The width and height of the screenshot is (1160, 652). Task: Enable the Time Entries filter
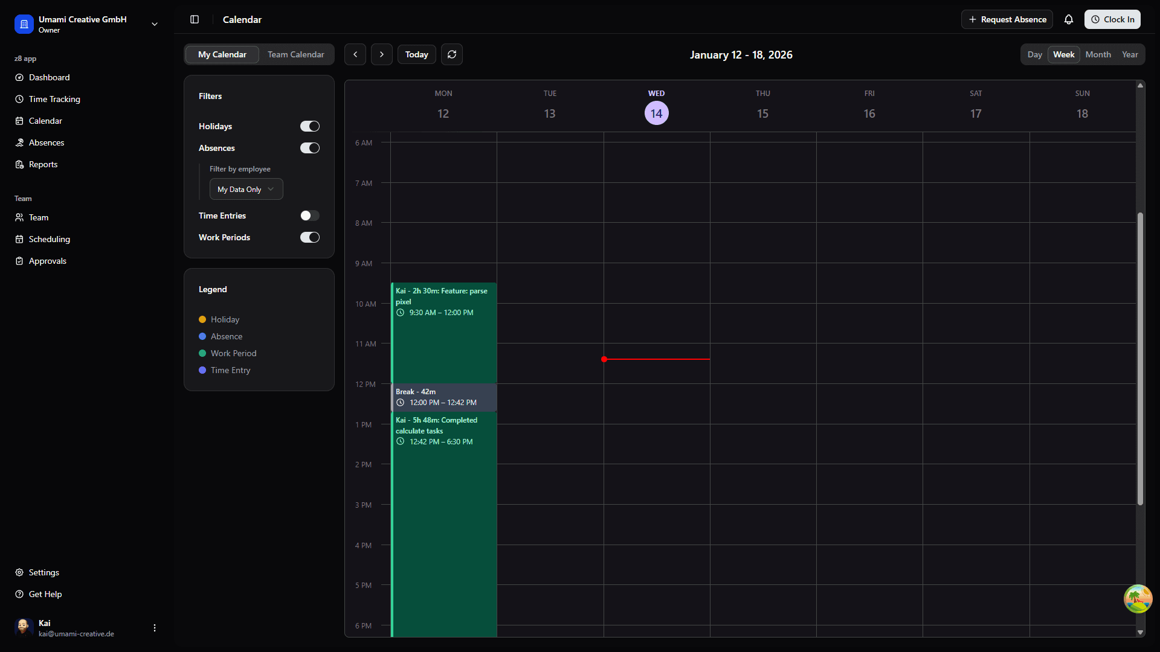[309, 216]
